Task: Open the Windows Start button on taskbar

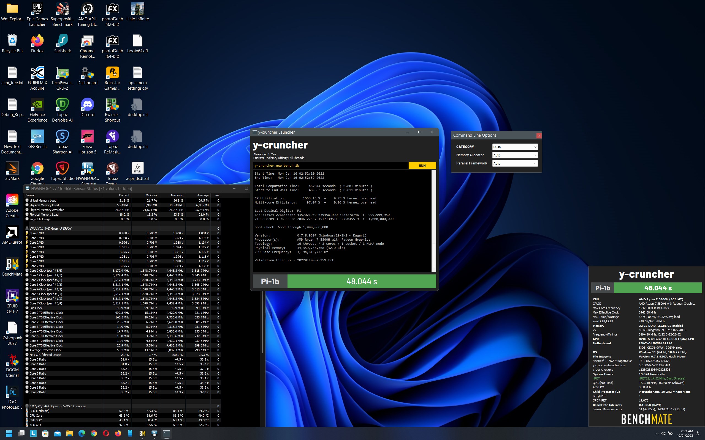Action: pos(9,433)
